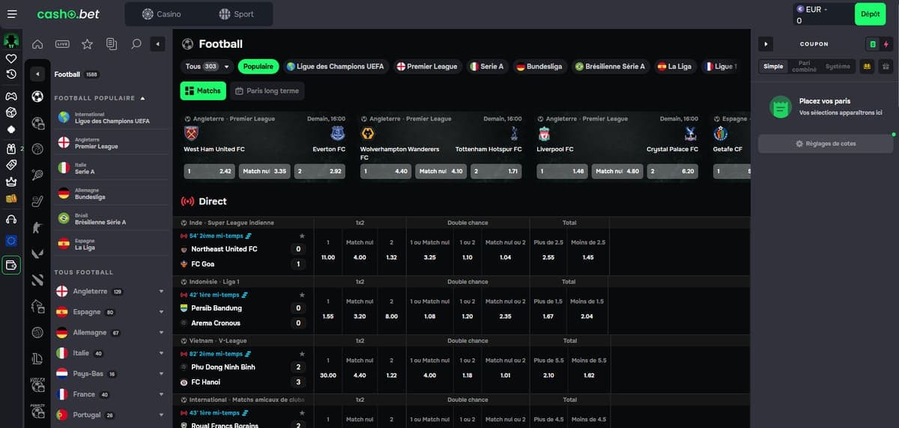
Task: Collapse the Football Populaire section
Action: click(142, 98)
